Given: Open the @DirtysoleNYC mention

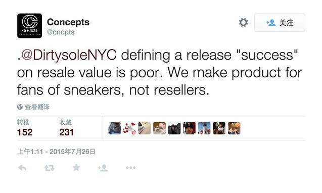Looking at the screenshot, I should [69, 55].
